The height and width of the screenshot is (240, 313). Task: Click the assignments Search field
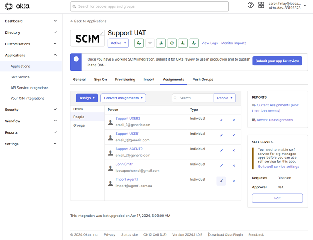click(195, 98)
